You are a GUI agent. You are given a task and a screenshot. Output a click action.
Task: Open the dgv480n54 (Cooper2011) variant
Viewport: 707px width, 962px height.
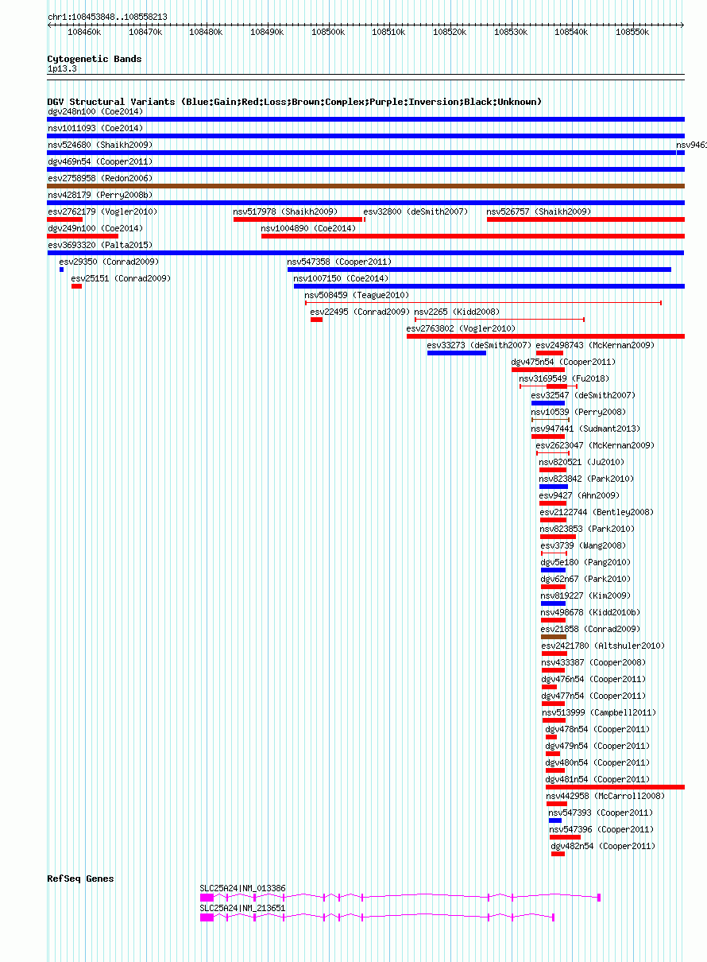tap(554, 770)
